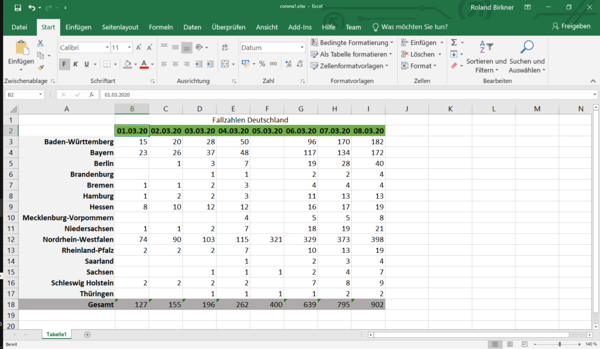Open the Überprüfen ribbon tab

click(x=229, y=27)
